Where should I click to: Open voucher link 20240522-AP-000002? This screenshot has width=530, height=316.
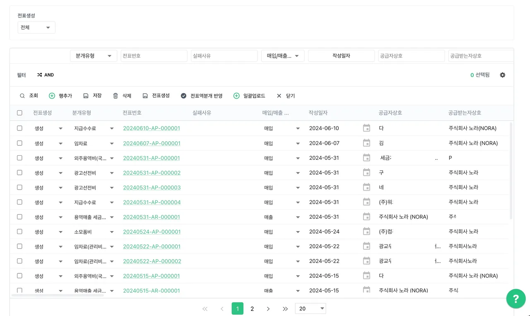tap(152, 261)
